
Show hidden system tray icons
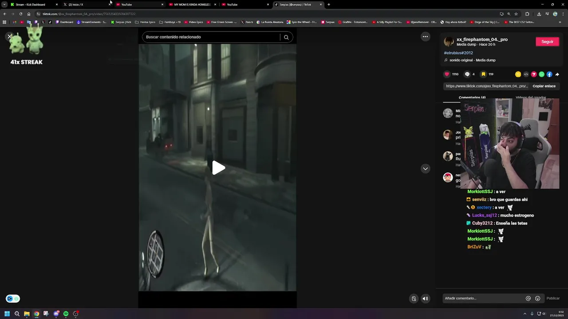pyautogui.click(x=525, y=314)
